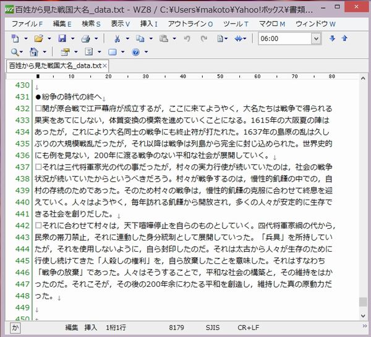Open the マクロ M menu
The height and width of the screenshot is (337, 371).
tap(272, 24)
